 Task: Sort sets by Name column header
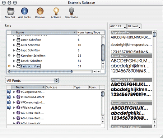tap(44, 33)
